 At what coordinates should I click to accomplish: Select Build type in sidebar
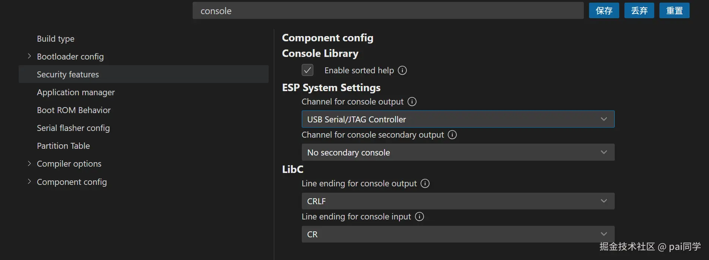pos(56,39)
